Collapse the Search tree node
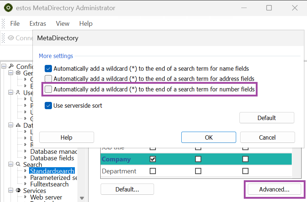Viewport: 307px width, 202px height. coord(11,164)
